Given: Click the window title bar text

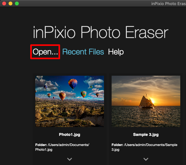Looking at the screenshot, I should (x=169, y=4).
